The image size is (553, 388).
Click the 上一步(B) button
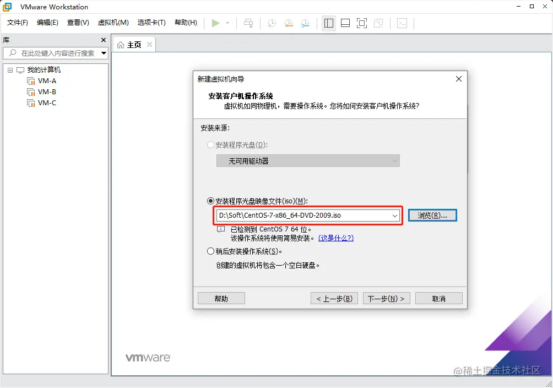(334, 298)
